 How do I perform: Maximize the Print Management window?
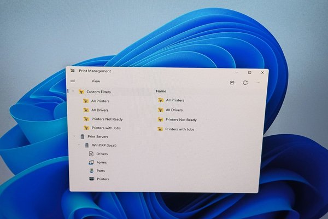(250, 72)
